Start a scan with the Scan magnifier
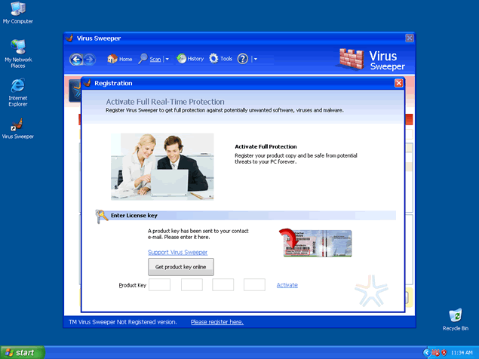This screenshot has width=479, height=359. (143, 59)
